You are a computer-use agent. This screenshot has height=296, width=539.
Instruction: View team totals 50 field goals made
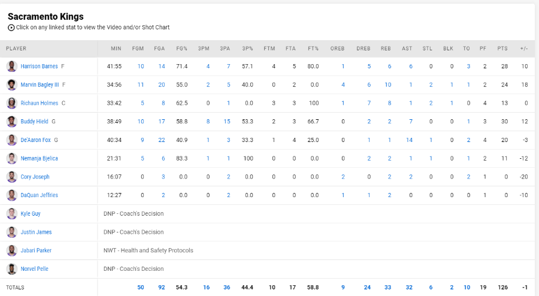coord(141,288)
